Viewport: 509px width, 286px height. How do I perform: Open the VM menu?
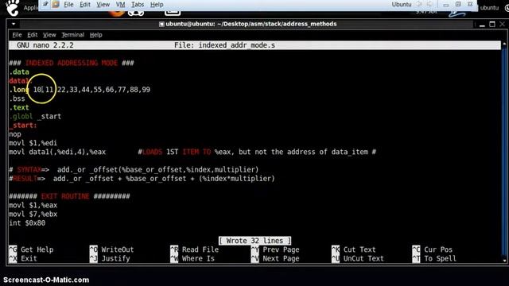(120, 5)
